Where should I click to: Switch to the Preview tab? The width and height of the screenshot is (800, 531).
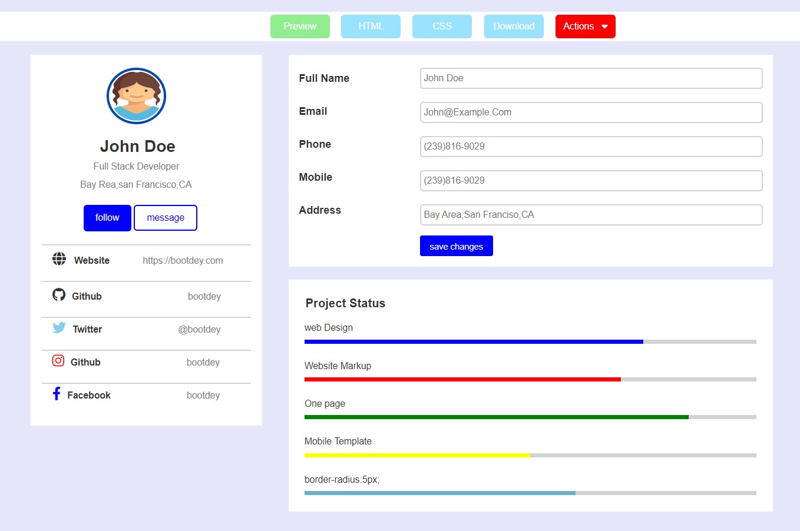click(300, 26)
